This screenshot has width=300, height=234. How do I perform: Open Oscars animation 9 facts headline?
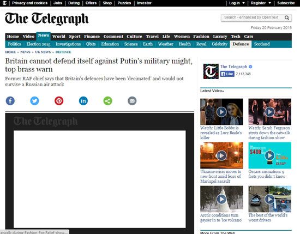point(267,174)
